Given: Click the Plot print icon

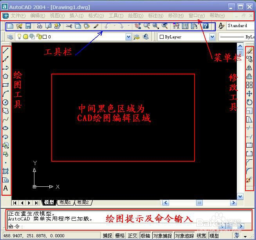Looking at the screenshot, I should click(x=40, y=26).
